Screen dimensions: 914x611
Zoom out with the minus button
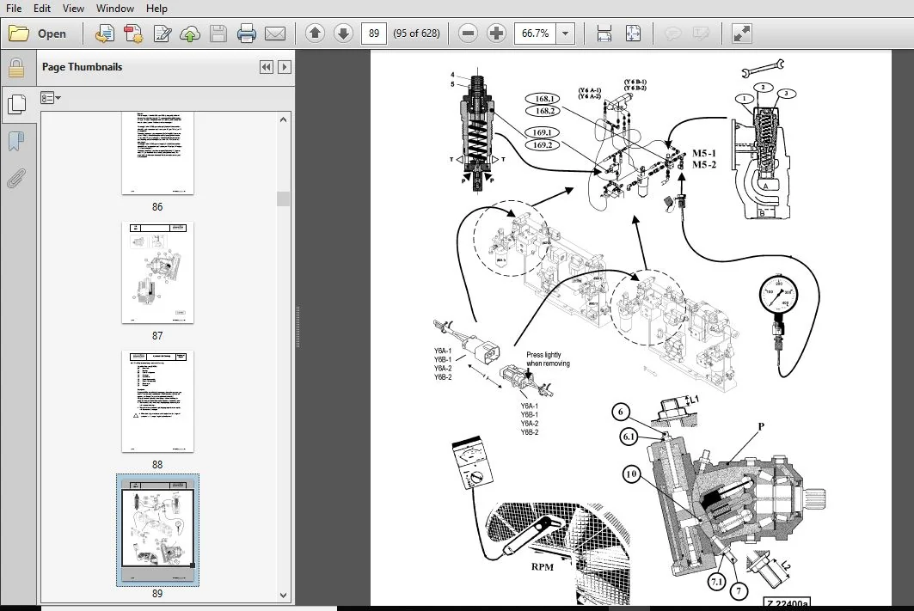pos(468,34)
